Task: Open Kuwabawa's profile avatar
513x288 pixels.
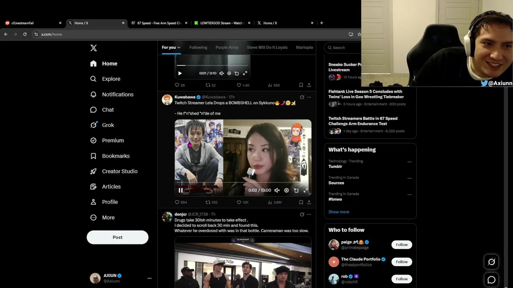Action: [x=167, y=100]
